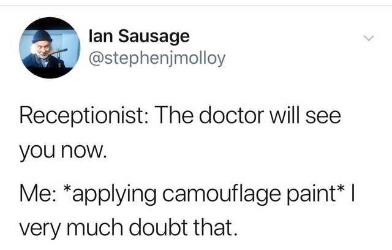Screen dimensions: 392x250
Task: Click the word "doubt" in the last line
Action: [x=158, y=227]
